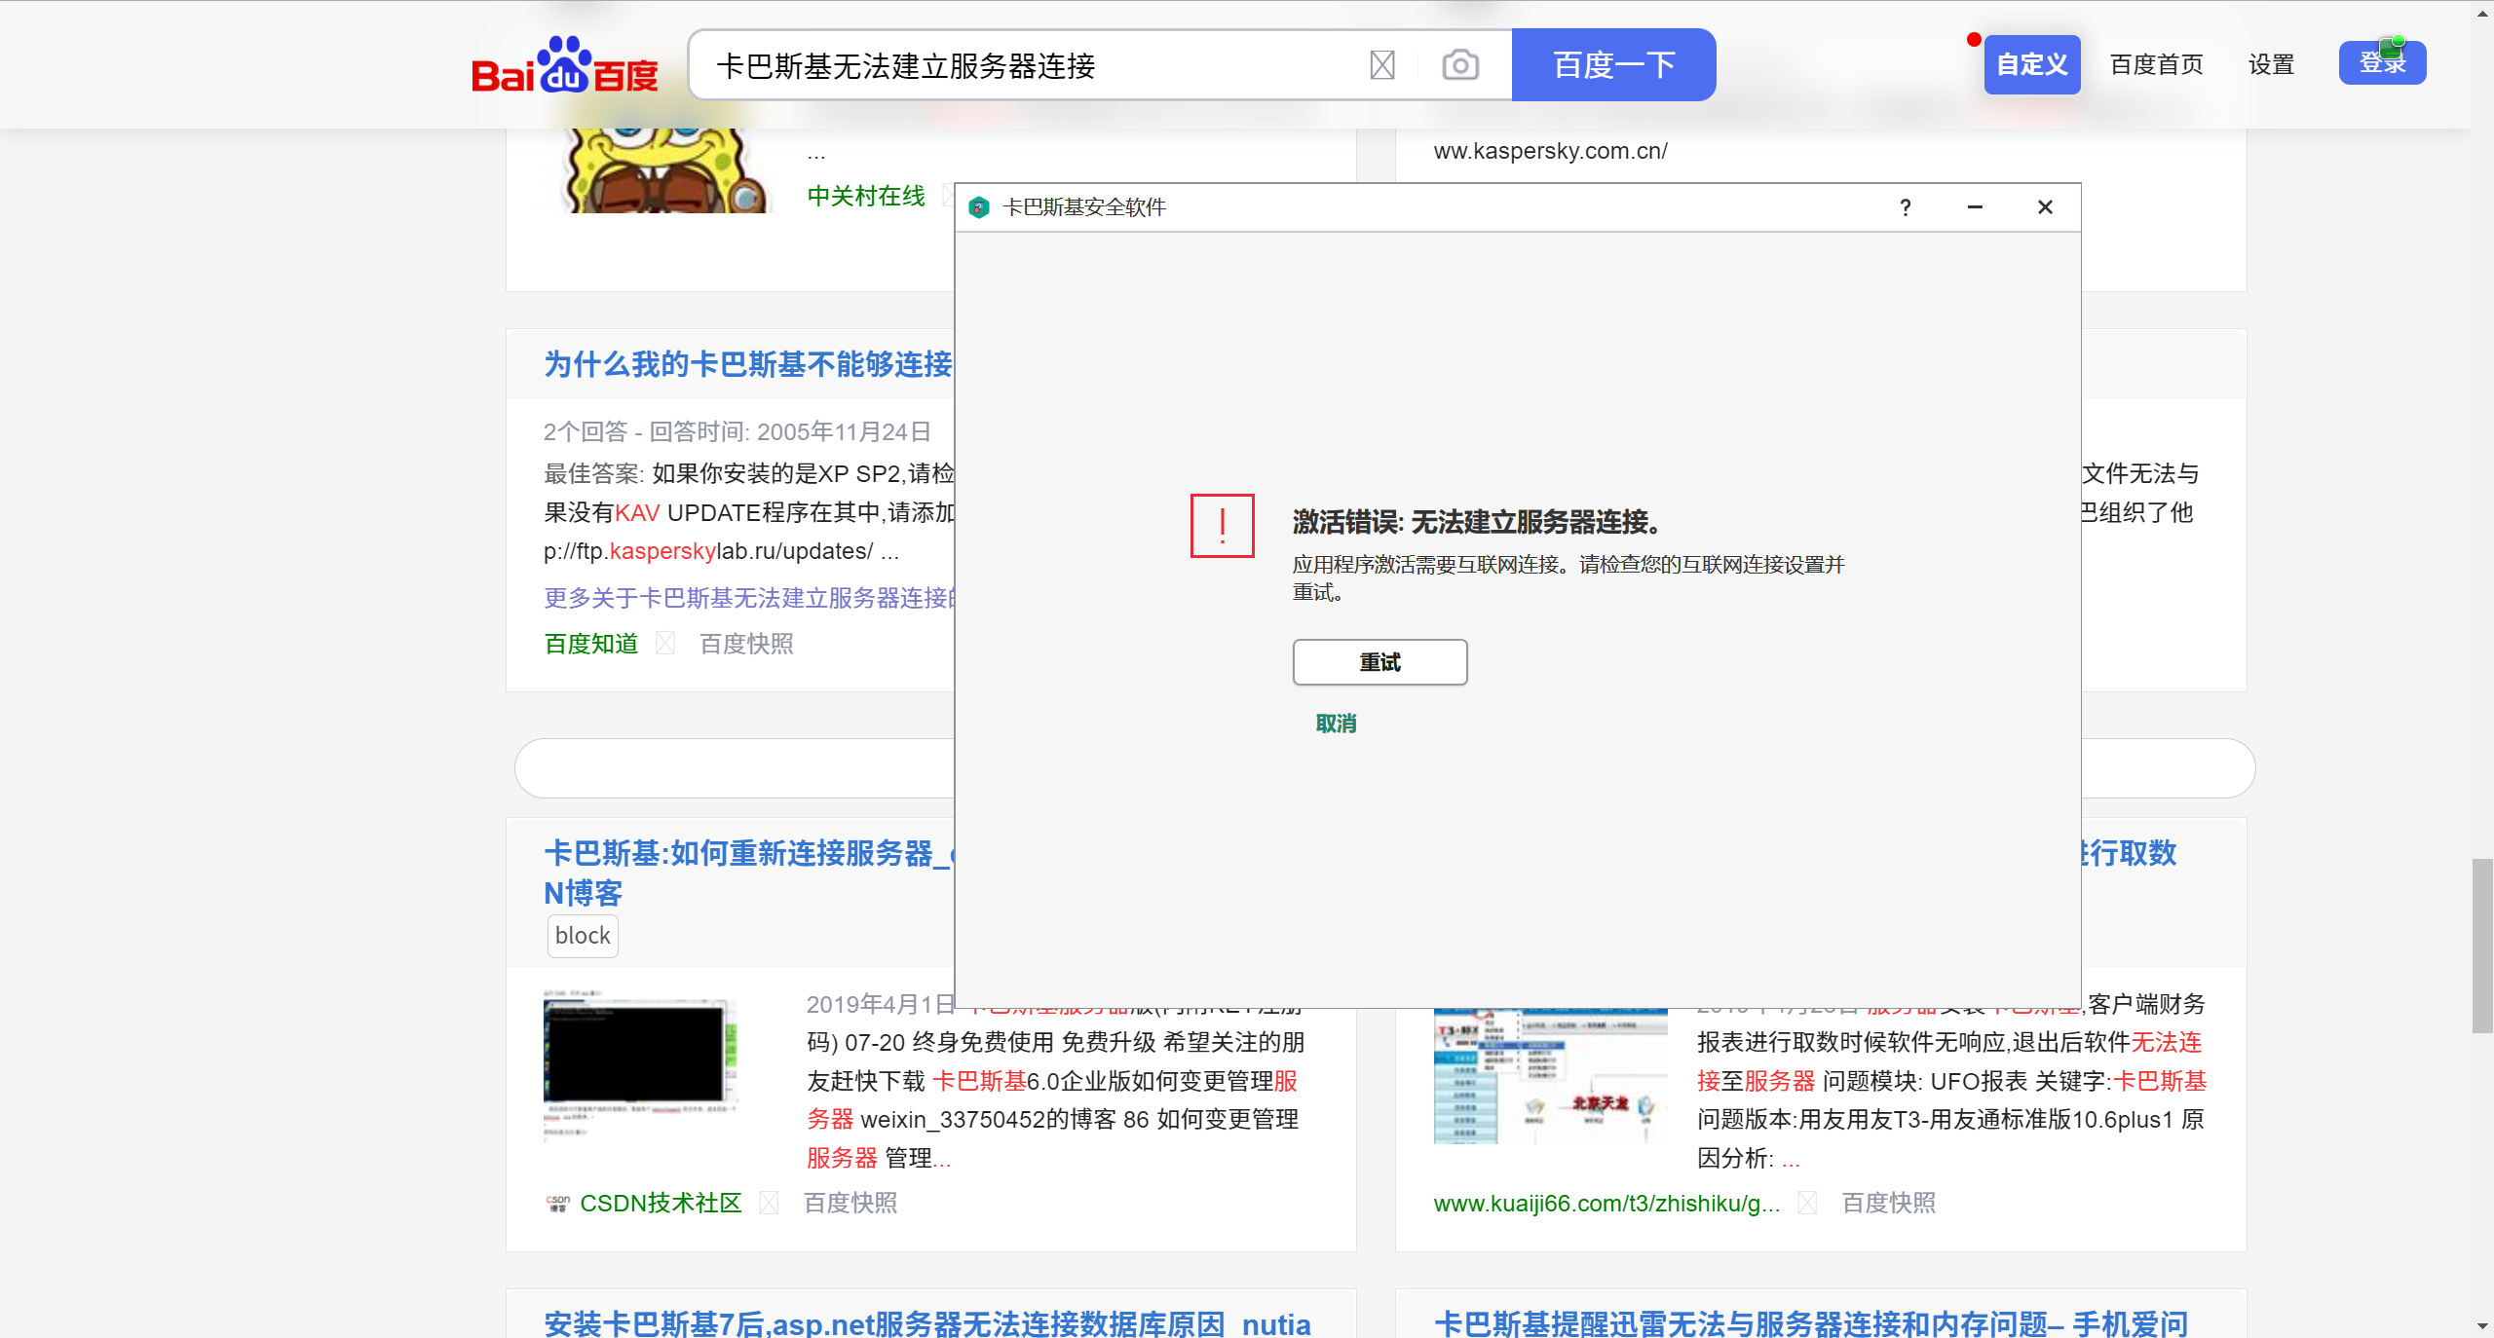Image resolution: width=2494 pixels, height=1338 pixels.
Task: Click the CSDN source logo icon
Action: [x=557, y=1204]
